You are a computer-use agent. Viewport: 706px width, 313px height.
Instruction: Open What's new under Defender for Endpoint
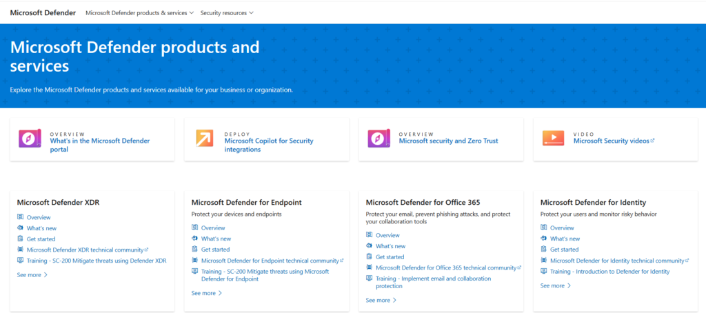[216, 239]
